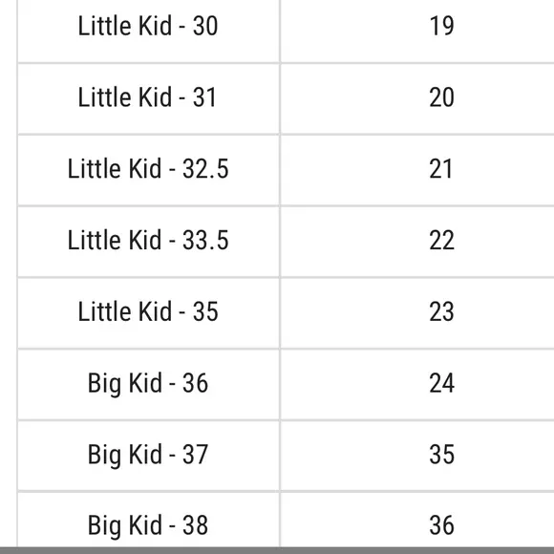Click the size value 21 cell
554x554 pixels.
(417, 170)
